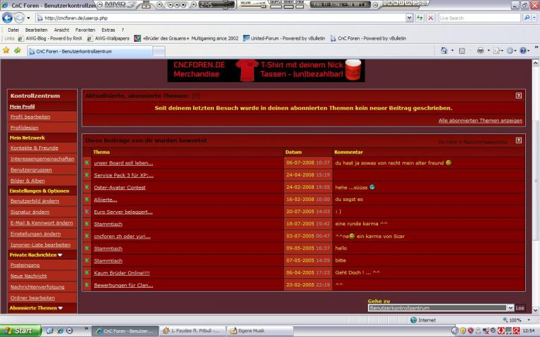Click the page Refresh icon
This screenshot has height=337, width=540.
click(x=420, y=18)
